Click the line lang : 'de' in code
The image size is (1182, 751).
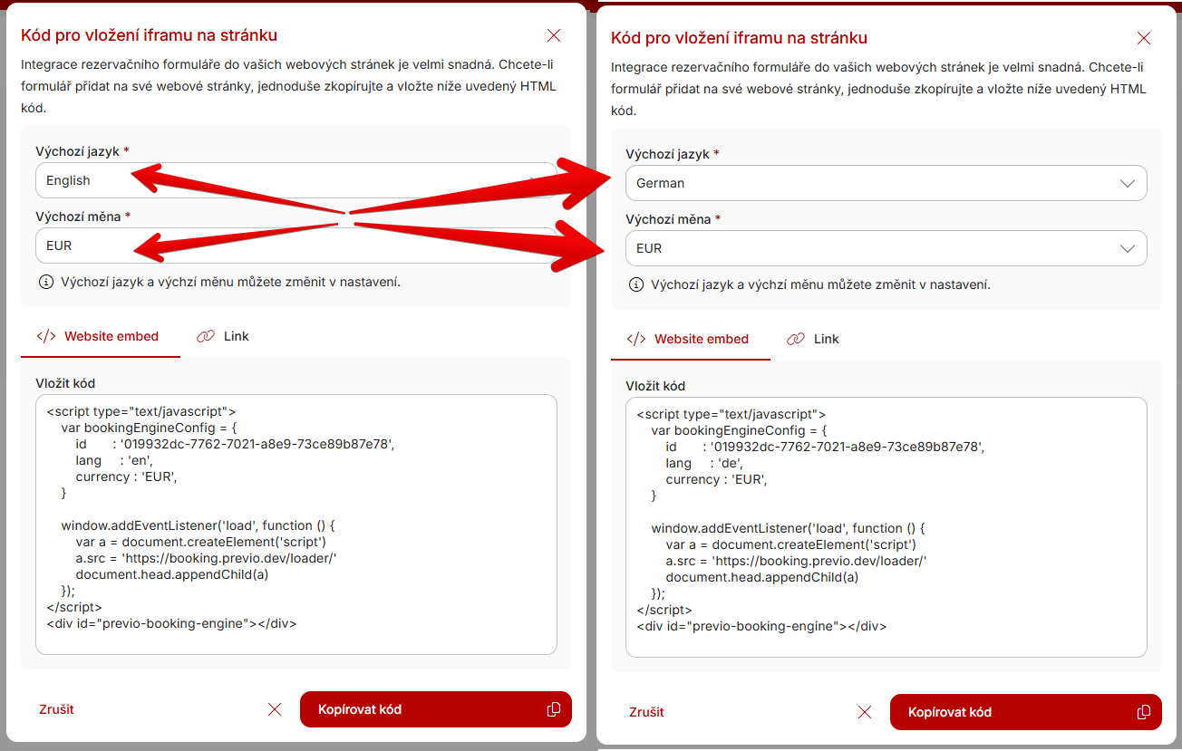click(x=704, y=463)
